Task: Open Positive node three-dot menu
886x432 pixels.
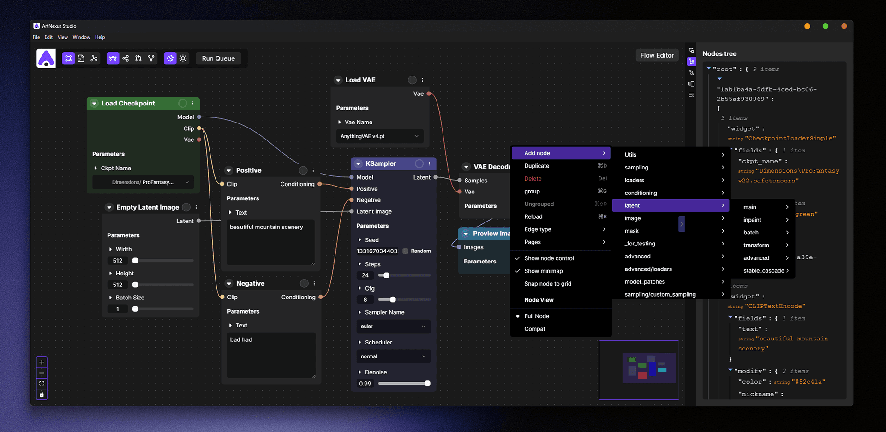Action: coord(313,170)
